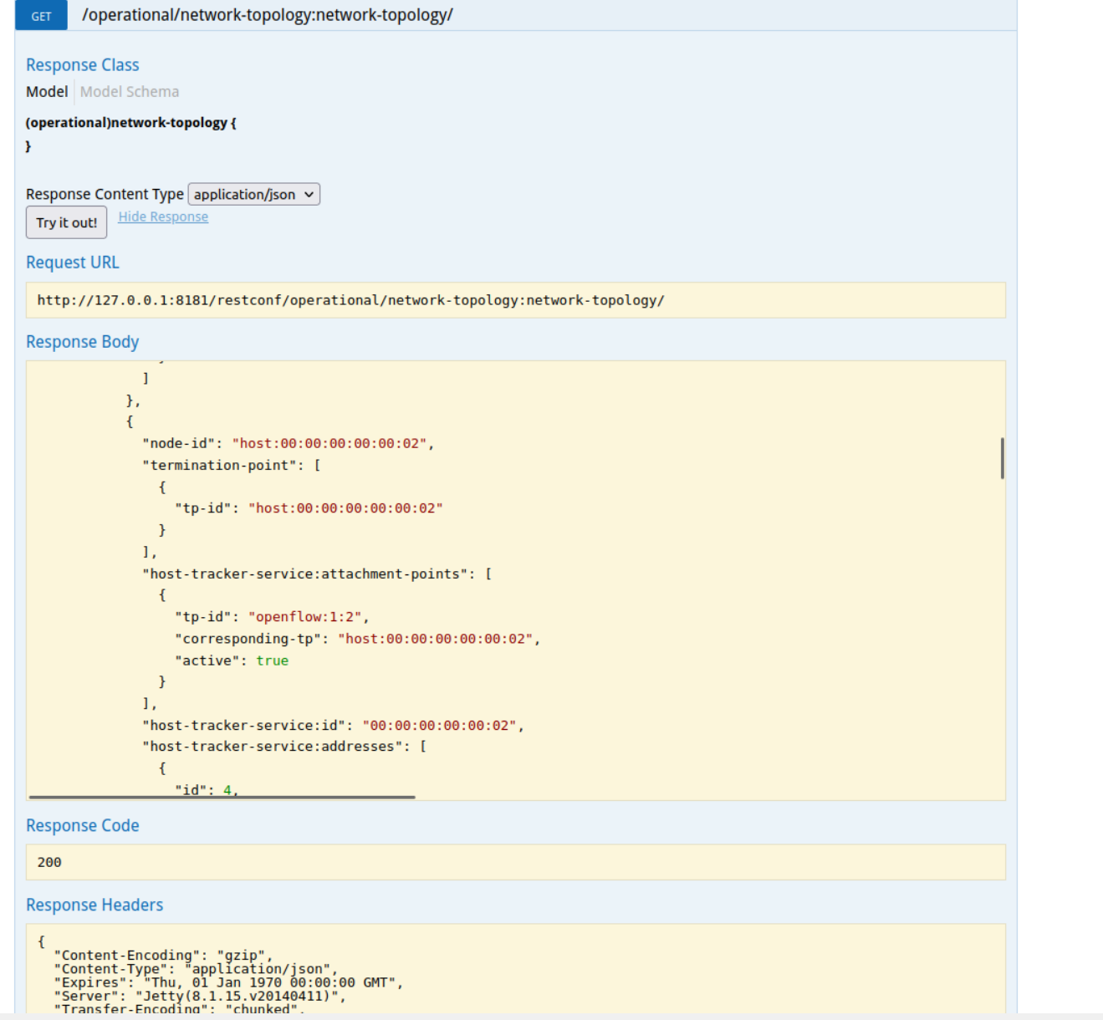
Task: Switch to the Model Schema tab
Action: point(130,92)
